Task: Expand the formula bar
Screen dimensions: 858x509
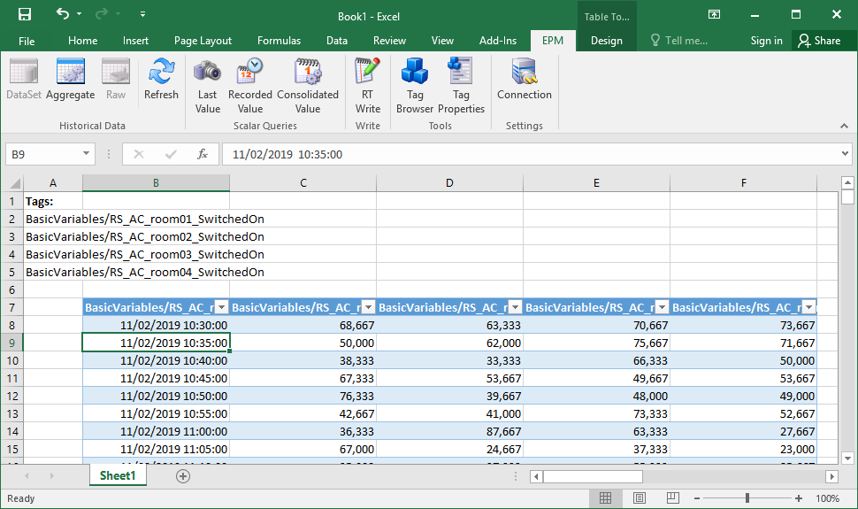Action: [845, 154]
